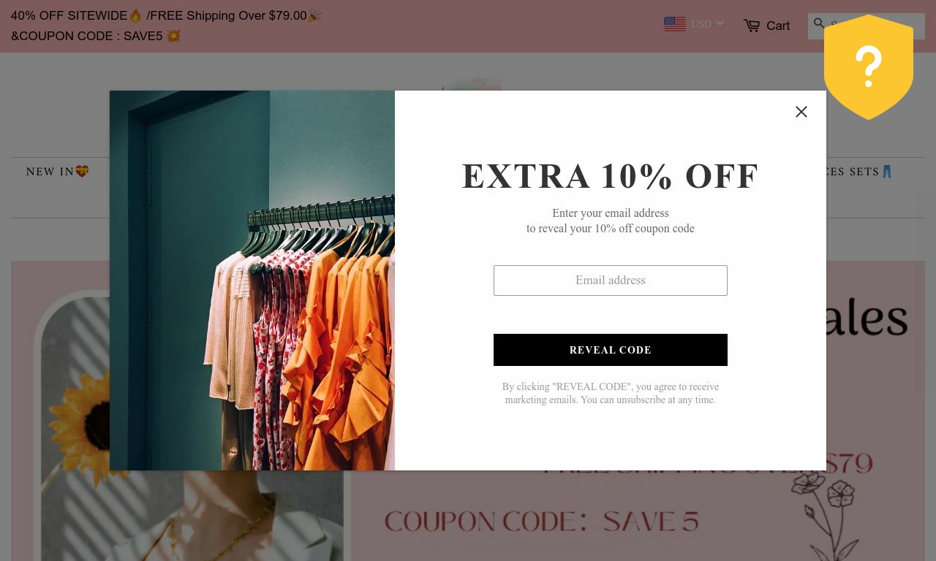936x561 pixels.
Task: Click the magnifying glass search icon
Action: (x=819, y=24)
